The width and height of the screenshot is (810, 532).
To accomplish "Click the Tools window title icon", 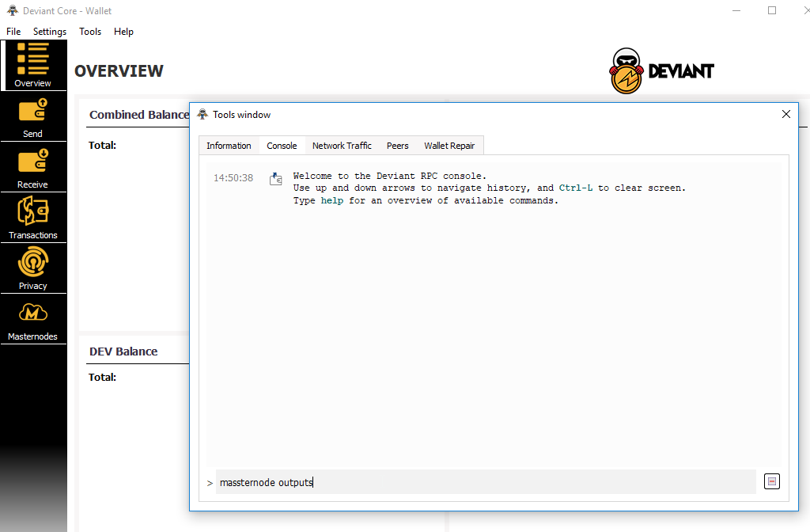I will (203, 114).
